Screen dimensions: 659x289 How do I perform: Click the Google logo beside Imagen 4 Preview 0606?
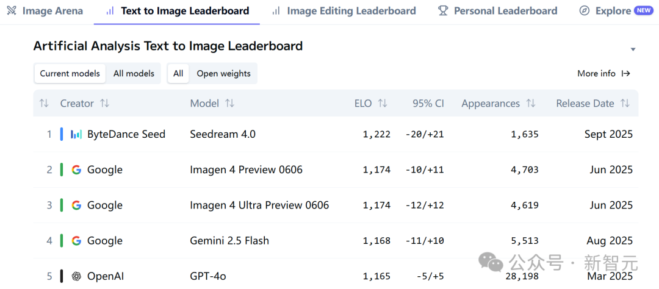point(76,169)
